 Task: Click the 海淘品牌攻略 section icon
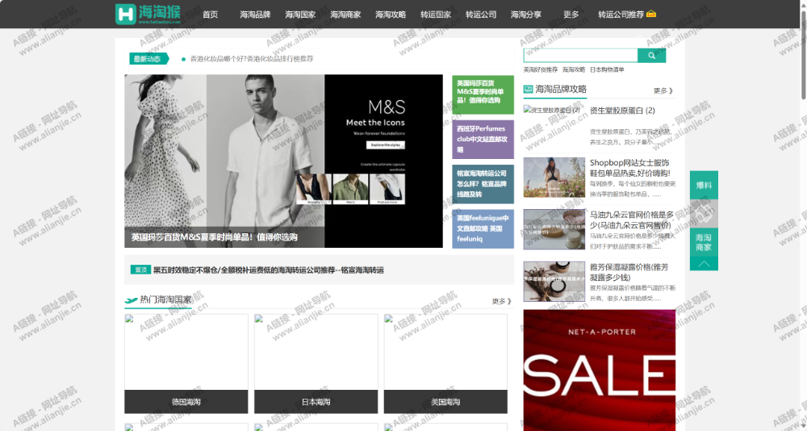point(528,89)
